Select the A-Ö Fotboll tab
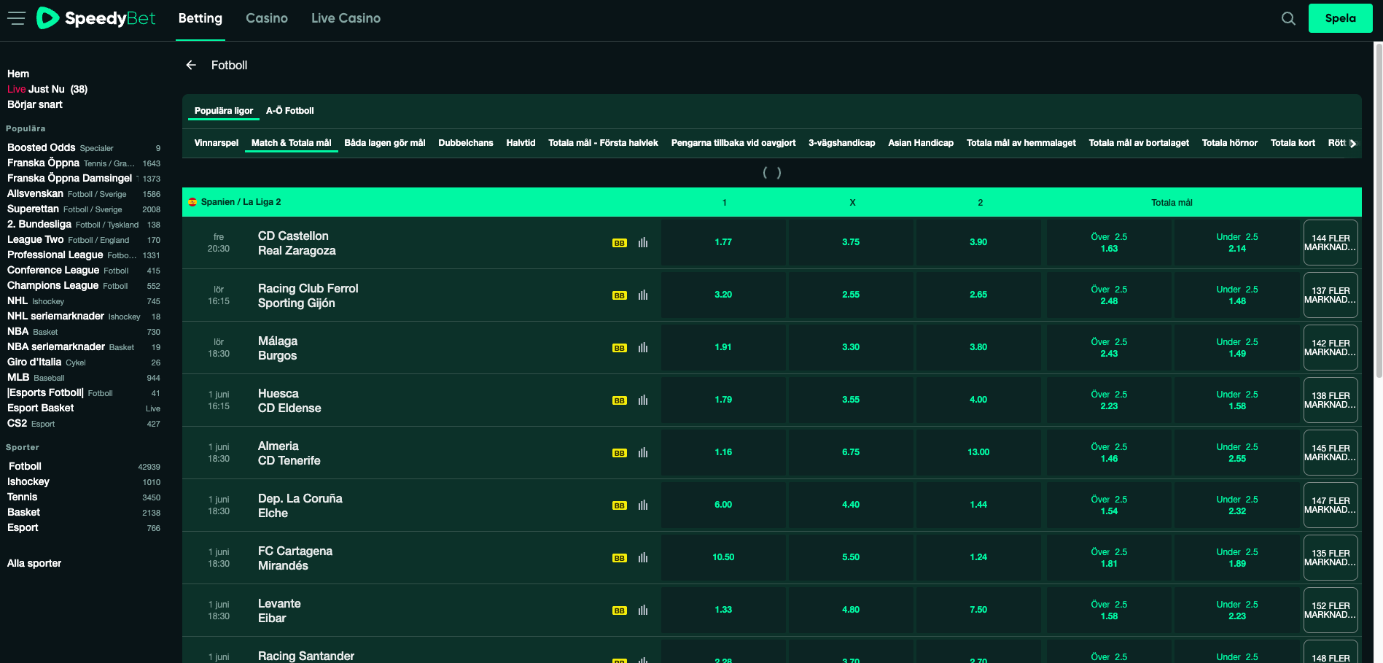This screenshot has width=1383, height=663. (x=290, y=111)
